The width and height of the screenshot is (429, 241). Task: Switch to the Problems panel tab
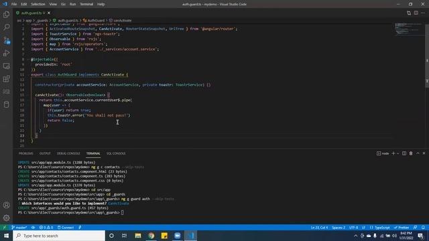[x=25, y=153]
